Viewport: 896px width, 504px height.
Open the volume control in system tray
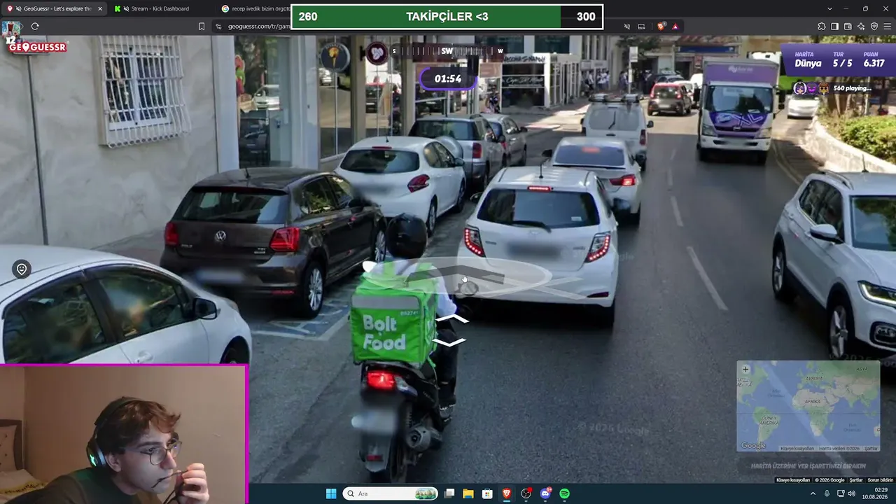pos(852,493)
